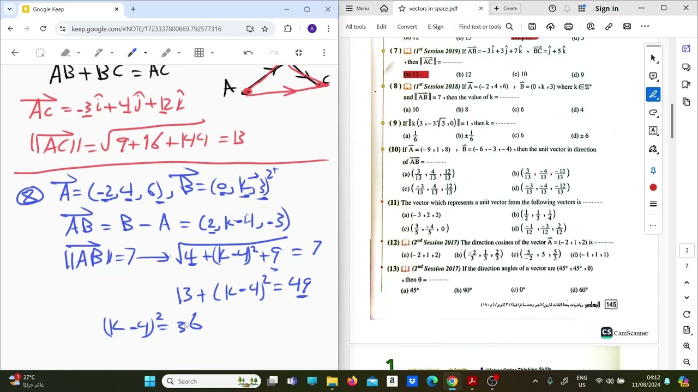
Task: Close the vectors in space.pdf tab
Action: (481, 9)
